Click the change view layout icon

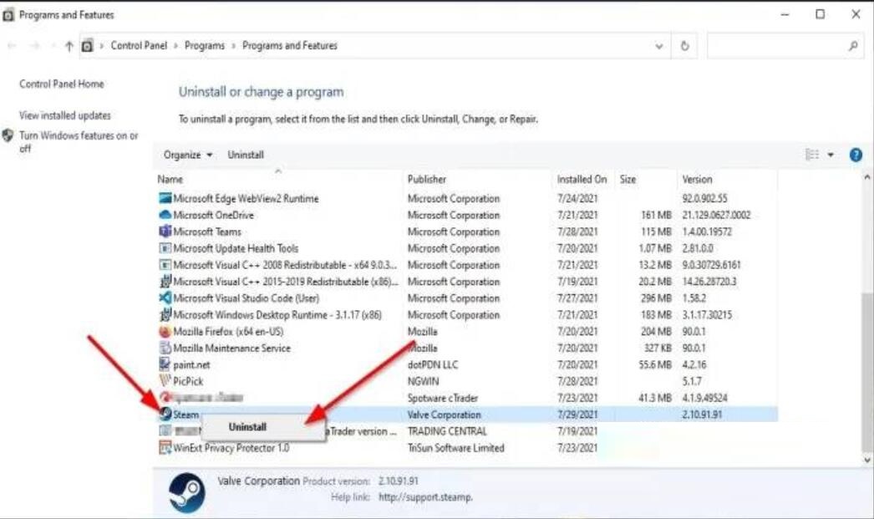pyautogui.click(x=812, y=155)
